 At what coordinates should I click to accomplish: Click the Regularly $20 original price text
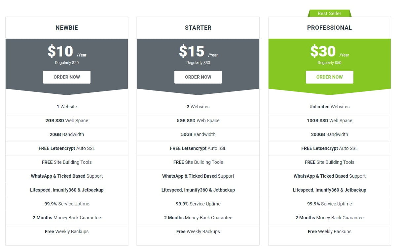67,63
